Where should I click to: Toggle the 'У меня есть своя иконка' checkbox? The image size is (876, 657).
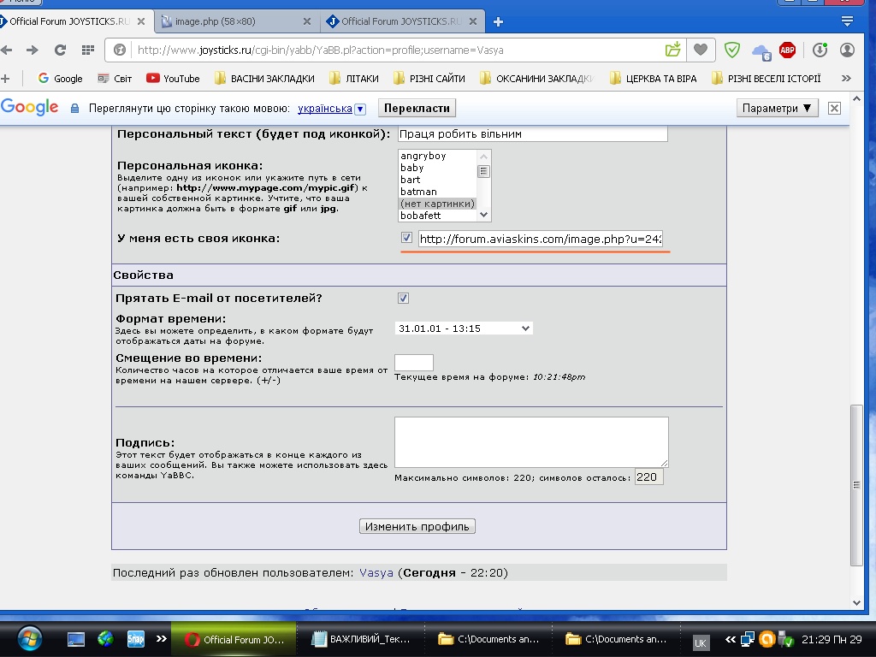pyautogui.click(x=406, y=238)
